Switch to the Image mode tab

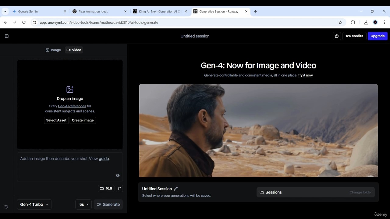click(x=53, y=50)
